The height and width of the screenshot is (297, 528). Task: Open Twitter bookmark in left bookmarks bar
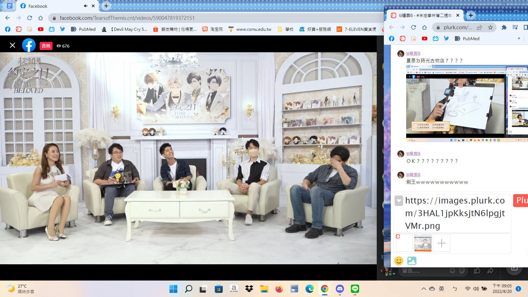click(63, 29)
